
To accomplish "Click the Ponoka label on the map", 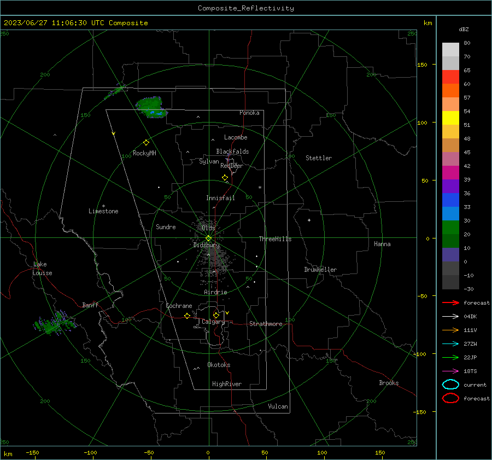I will click(249, 113).
